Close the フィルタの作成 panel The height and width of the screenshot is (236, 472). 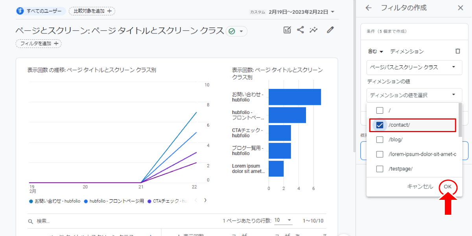461,8
